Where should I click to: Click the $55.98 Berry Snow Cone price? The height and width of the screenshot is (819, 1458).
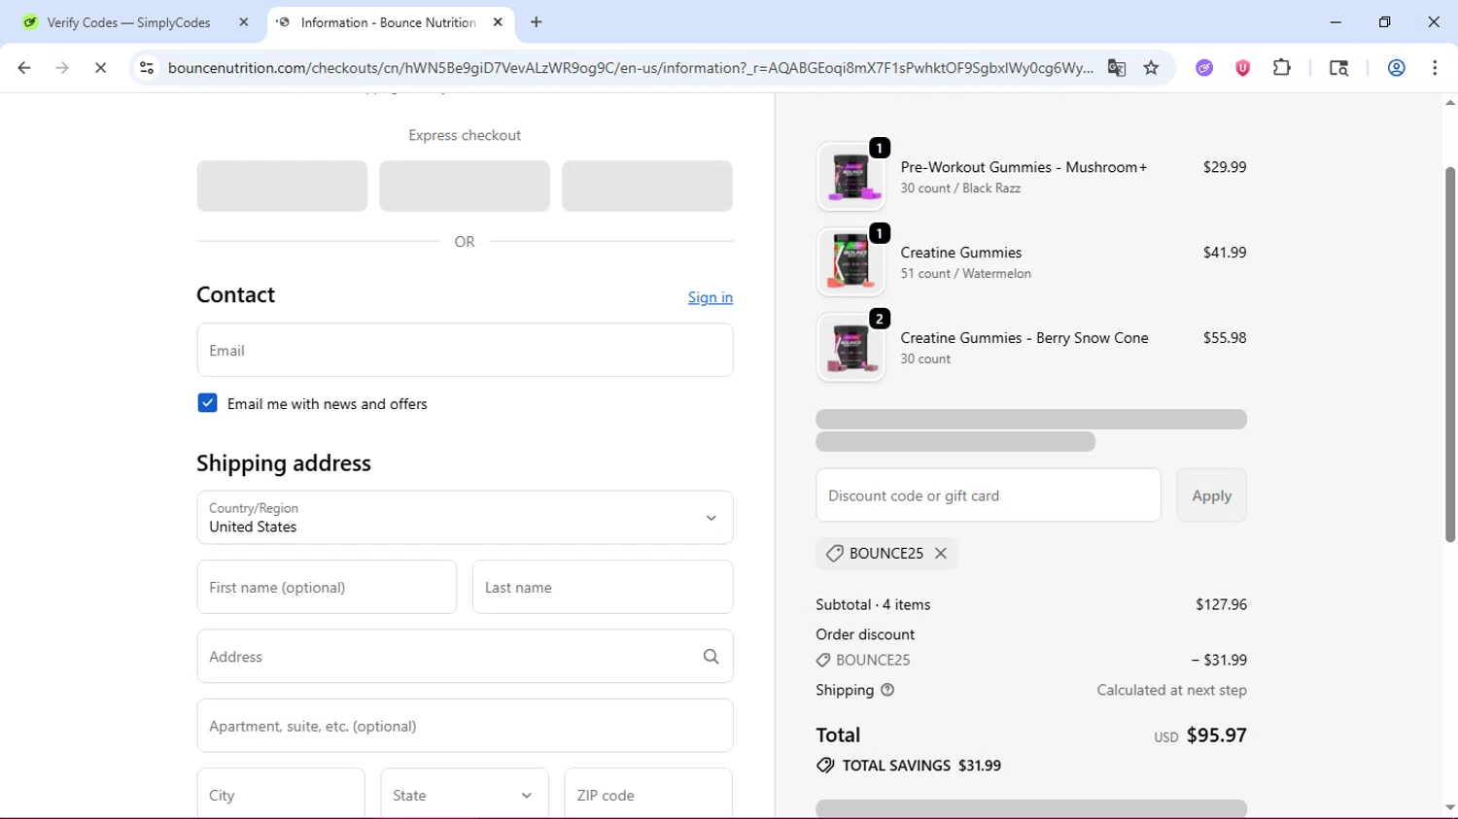click(1225, 338)
